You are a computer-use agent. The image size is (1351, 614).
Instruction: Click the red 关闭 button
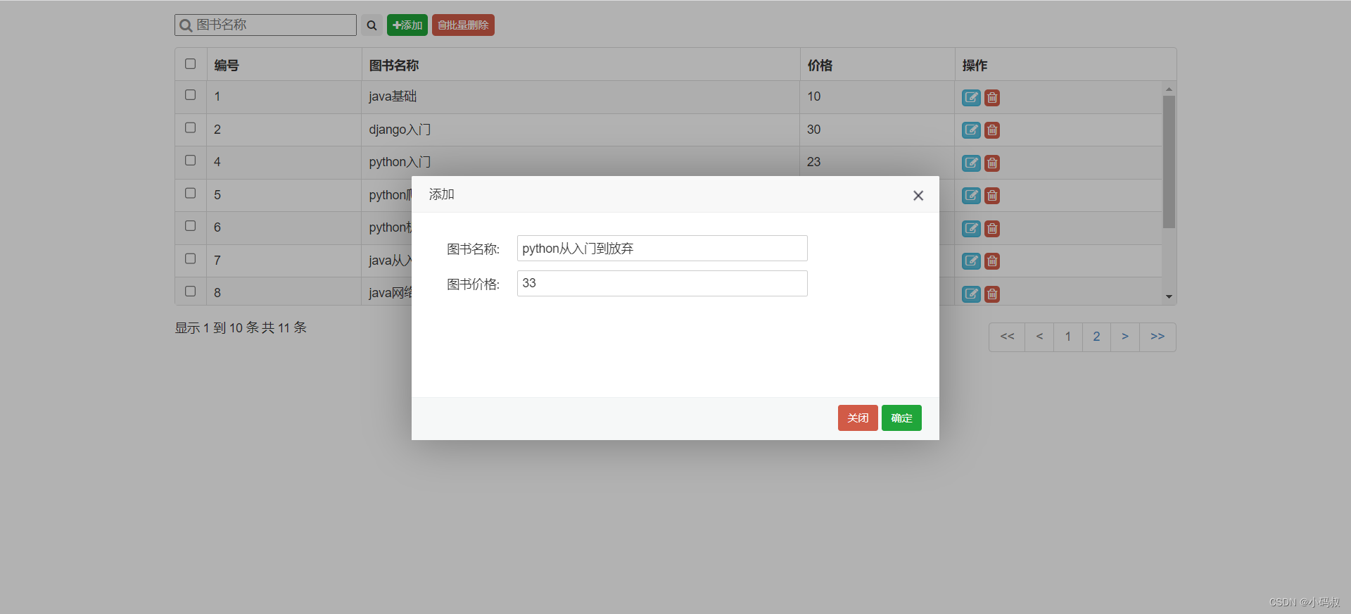click(x=858, y=418)
